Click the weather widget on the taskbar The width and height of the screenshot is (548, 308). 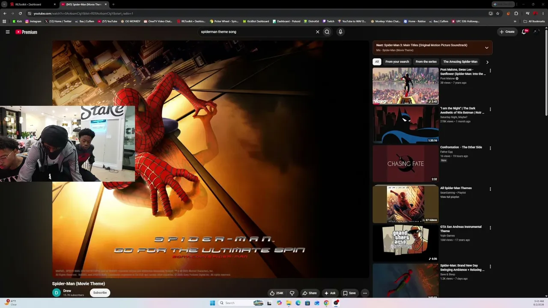pos(11,303)
